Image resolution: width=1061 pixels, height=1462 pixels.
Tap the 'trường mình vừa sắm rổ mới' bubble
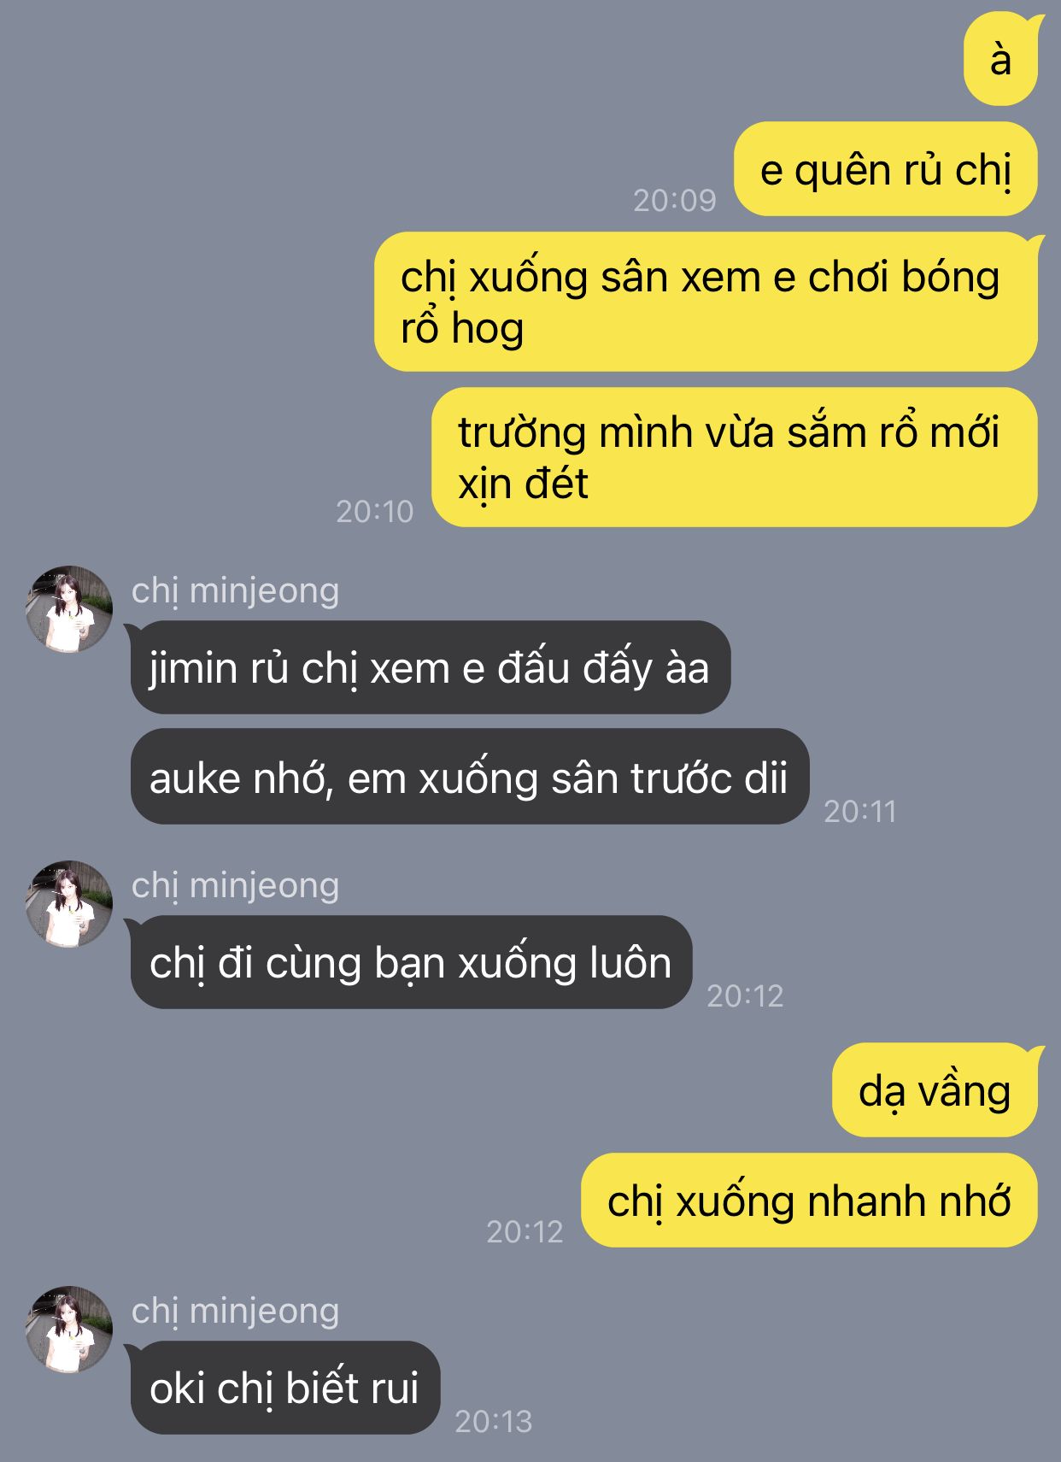[x=735, y=457]
